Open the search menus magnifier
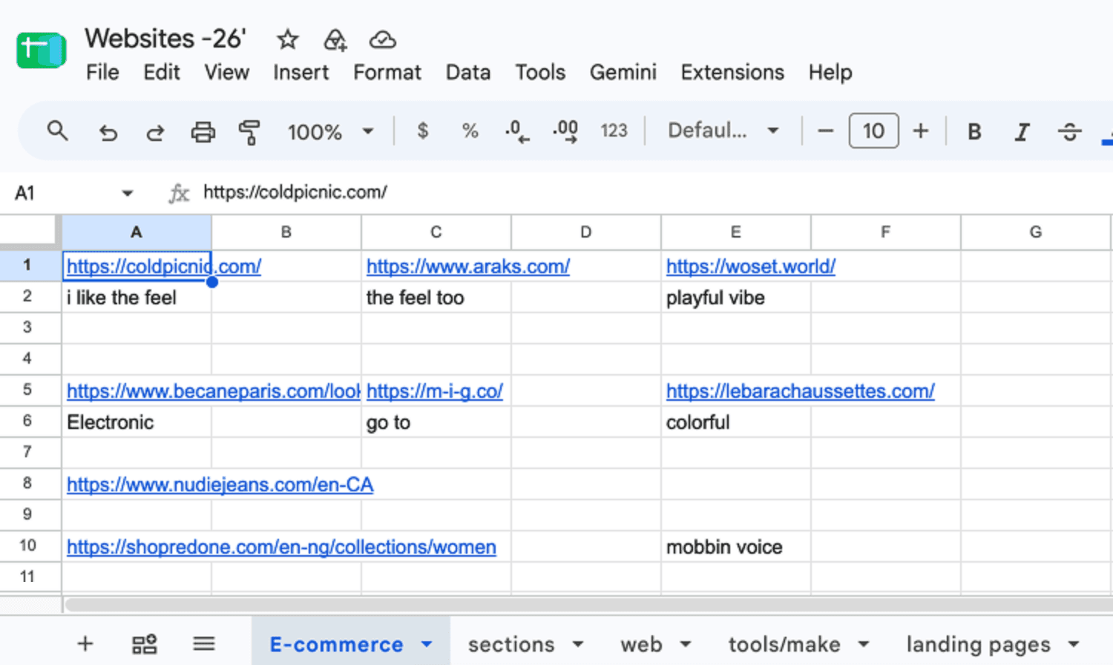Viewport: 1113px width, 665px height. point(57,131)
